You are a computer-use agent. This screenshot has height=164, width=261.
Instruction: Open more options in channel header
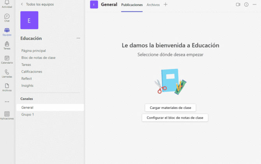point(254,5)
